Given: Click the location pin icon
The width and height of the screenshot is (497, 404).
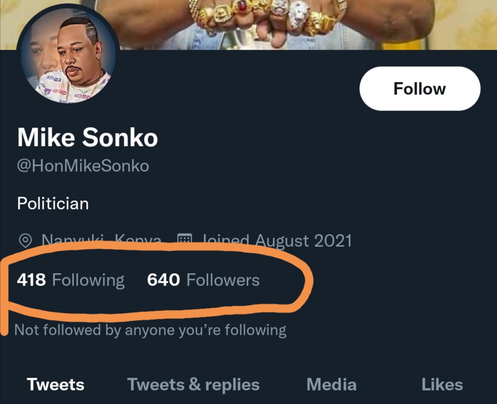Looking at the screenshot, I should 26,240.
